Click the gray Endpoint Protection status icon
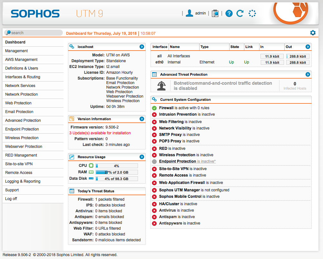Viewport: 323px width, 259px height. click(154, 161)
